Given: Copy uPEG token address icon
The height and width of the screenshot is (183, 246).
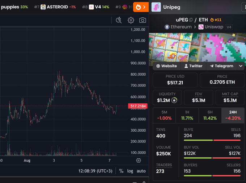Looking at the screenshot, I should pyautogui.click(x=191, y=20).
